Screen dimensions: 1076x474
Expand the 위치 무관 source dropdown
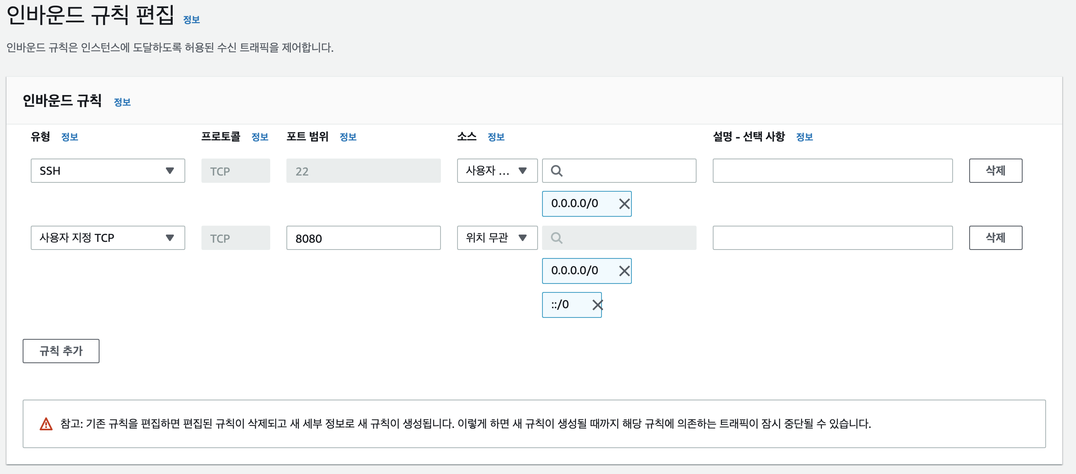(497, 238)
